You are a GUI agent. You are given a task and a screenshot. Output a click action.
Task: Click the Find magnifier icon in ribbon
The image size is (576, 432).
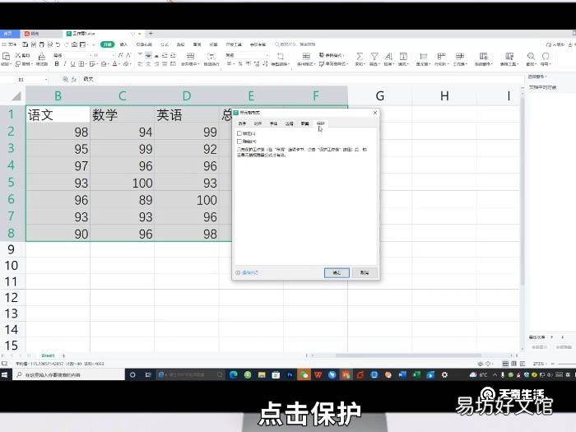tap(531, 56)
